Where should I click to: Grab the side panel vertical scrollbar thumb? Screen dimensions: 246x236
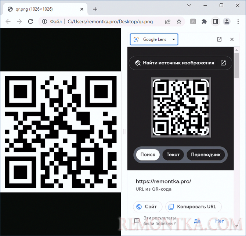236,65
